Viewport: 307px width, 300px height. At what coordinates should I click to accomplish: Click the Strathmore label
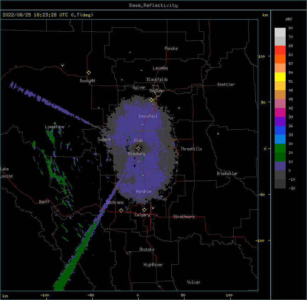[184, 217]
